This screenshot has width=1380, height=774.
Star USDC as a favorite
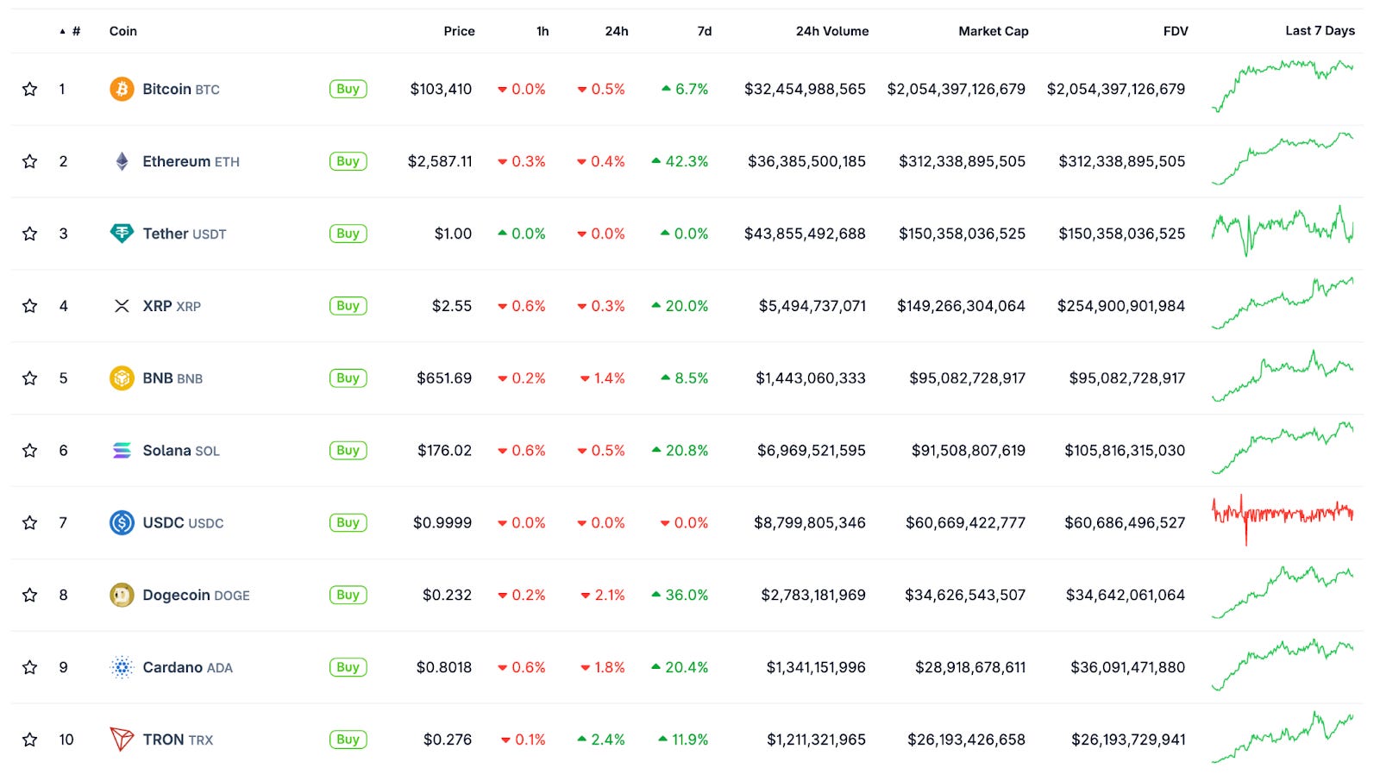click(30, 522)
